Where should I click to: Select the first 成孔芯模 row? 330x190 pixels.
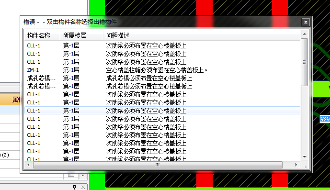(162, 78)
